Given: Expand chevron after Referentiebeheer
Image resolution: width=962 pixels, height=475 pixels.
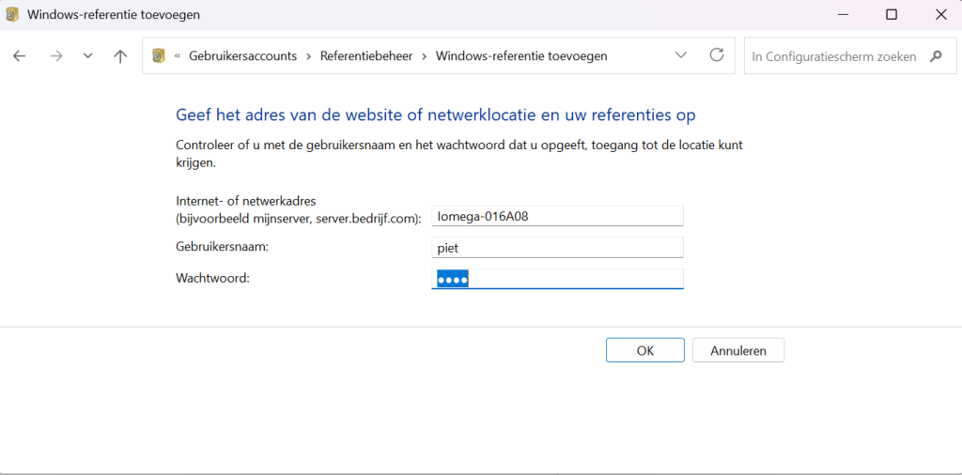Looking at the screenshot, I should [425, 56].
